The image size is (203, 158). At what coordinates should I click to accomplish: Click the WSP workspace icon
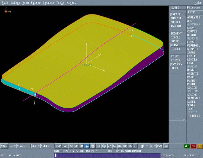pos(58,146)
